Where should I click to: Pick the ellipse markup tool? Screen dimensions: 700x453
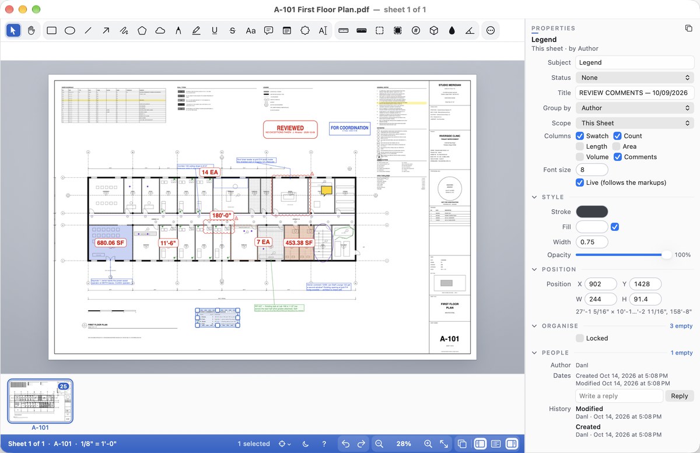(70, 30)
